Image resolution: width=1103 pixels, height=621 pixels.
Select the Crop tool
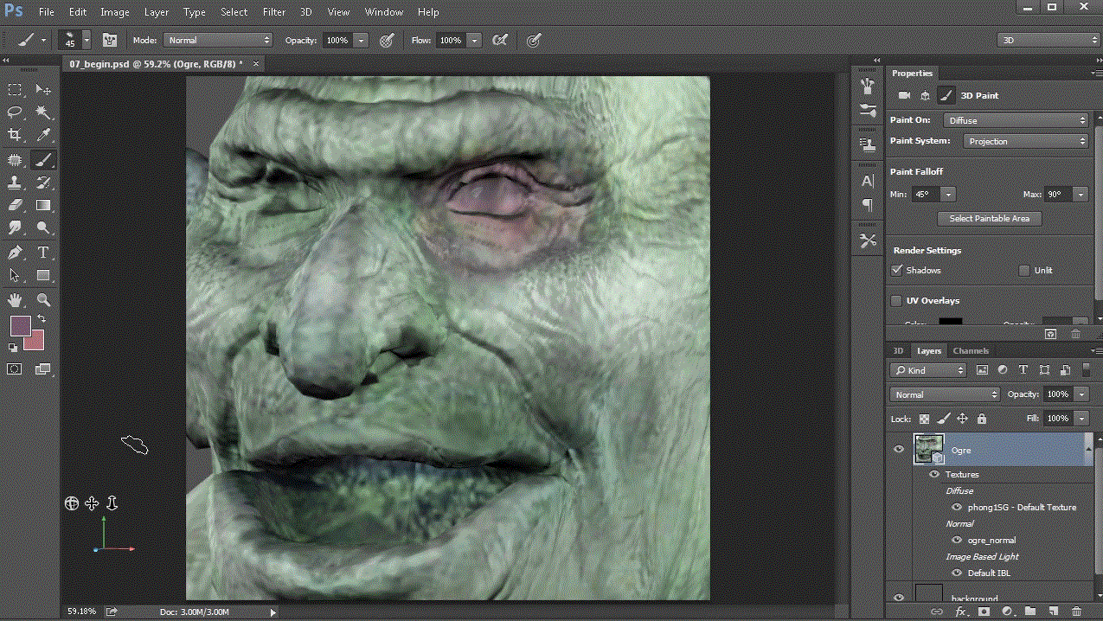(15, 135)
